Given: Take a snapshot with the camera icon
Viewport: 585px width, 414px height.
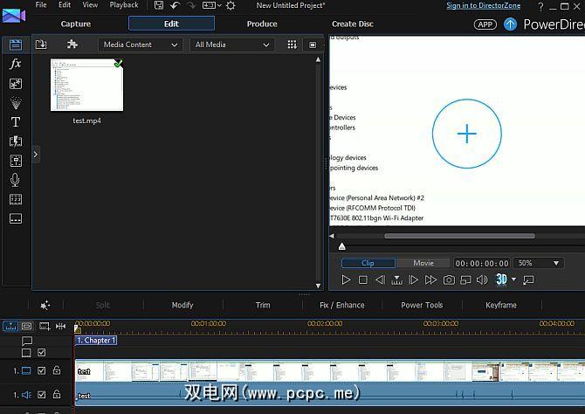Looking at the screenshot, I should (449, 280).
